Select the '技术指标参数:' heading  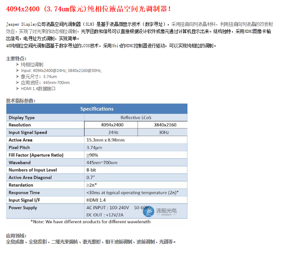[x=21, y=101]
